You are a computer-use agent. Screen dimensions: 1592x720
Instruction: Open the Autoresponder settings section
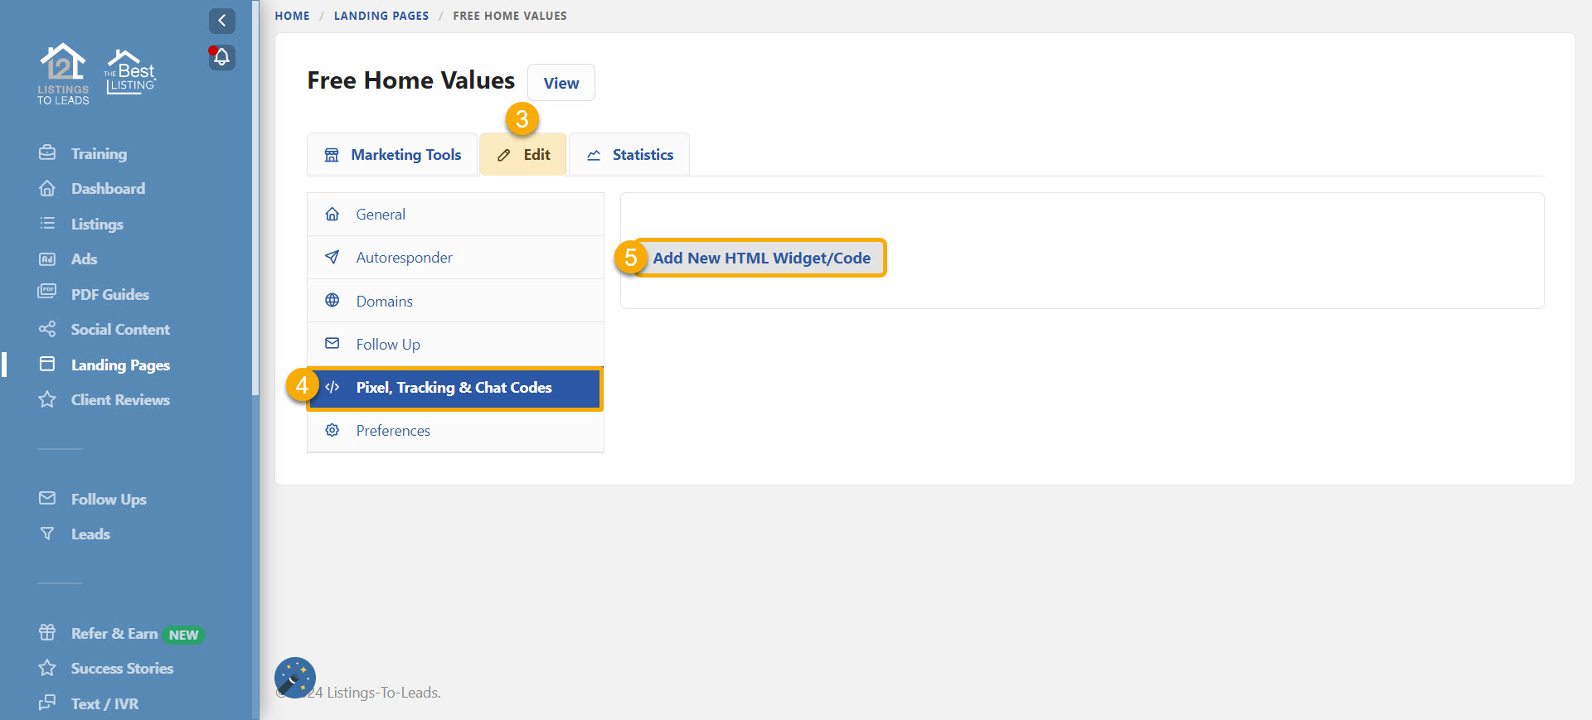[404, 258]
